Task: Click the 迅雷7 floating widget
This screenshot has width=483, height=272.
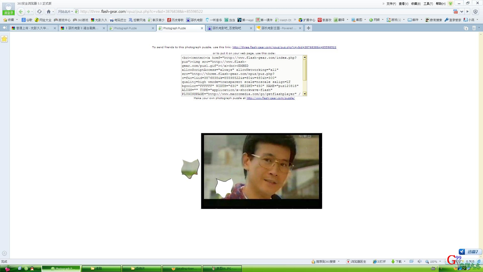Action: click(470, 252)
